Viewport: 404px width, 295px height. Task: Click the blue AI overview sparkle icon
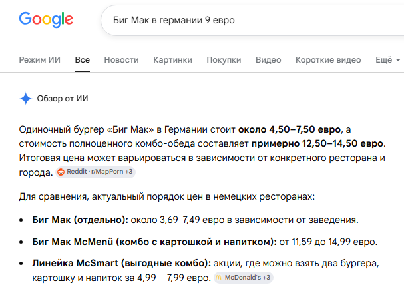(25, 99)
